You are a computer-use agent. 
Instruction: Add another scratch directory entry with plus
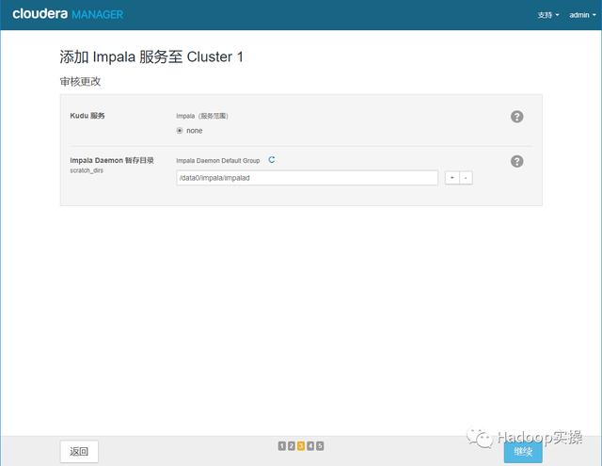(451, 178)
